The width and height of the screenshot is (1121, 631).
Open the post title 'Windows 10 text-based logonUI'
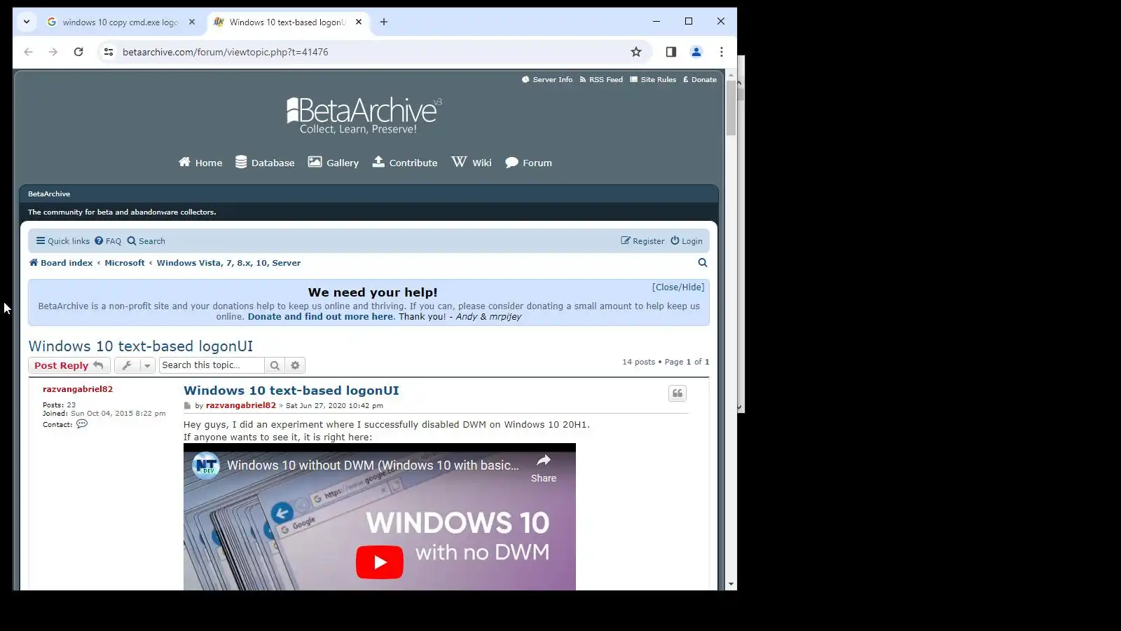coord(291,391)
